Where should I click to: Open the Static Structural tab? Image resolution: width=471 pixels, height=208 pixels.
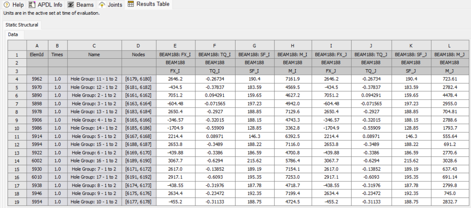coord(22,25)
